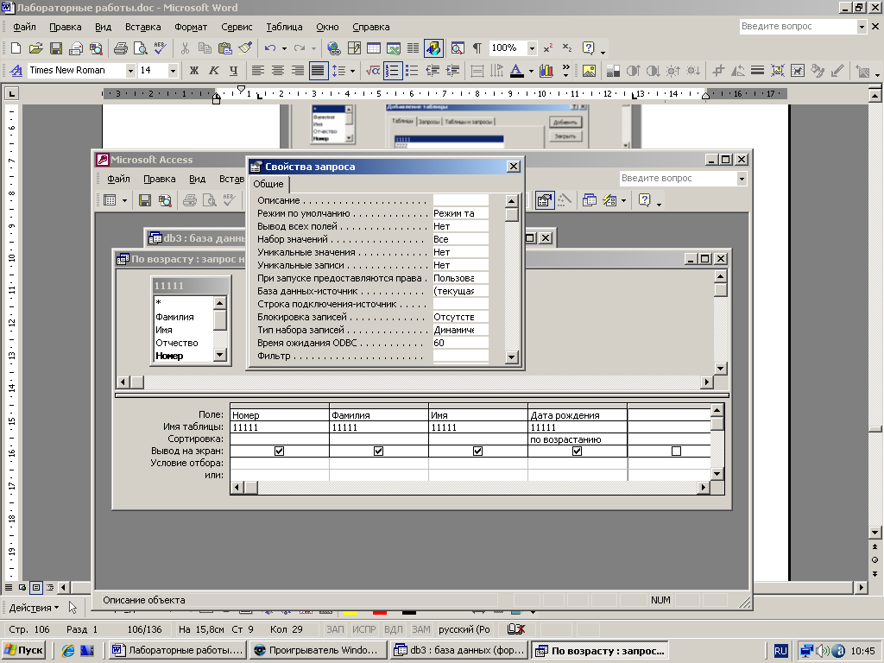Open the font name dropdown
This screenshot has width=884, height=663.
click(130, 71)
